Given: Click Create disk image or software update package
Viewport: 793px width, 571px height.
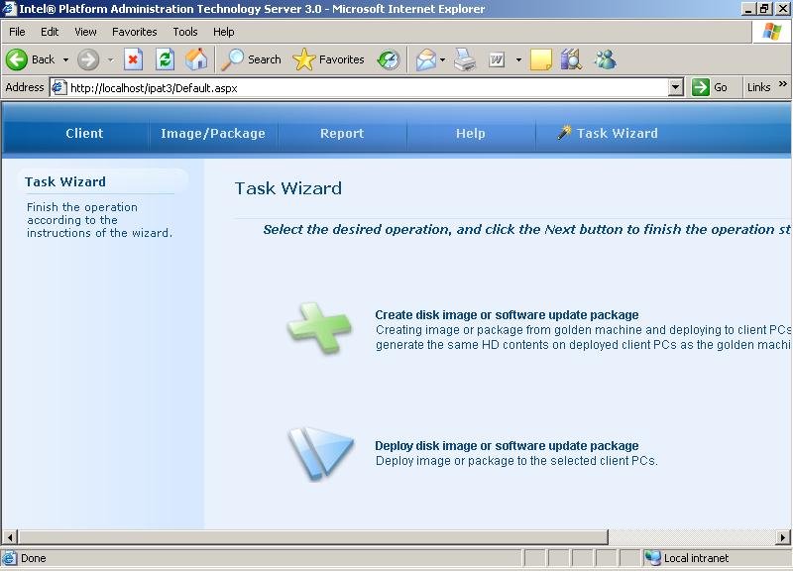Looking at the screenshot, I should click(507, 315).
